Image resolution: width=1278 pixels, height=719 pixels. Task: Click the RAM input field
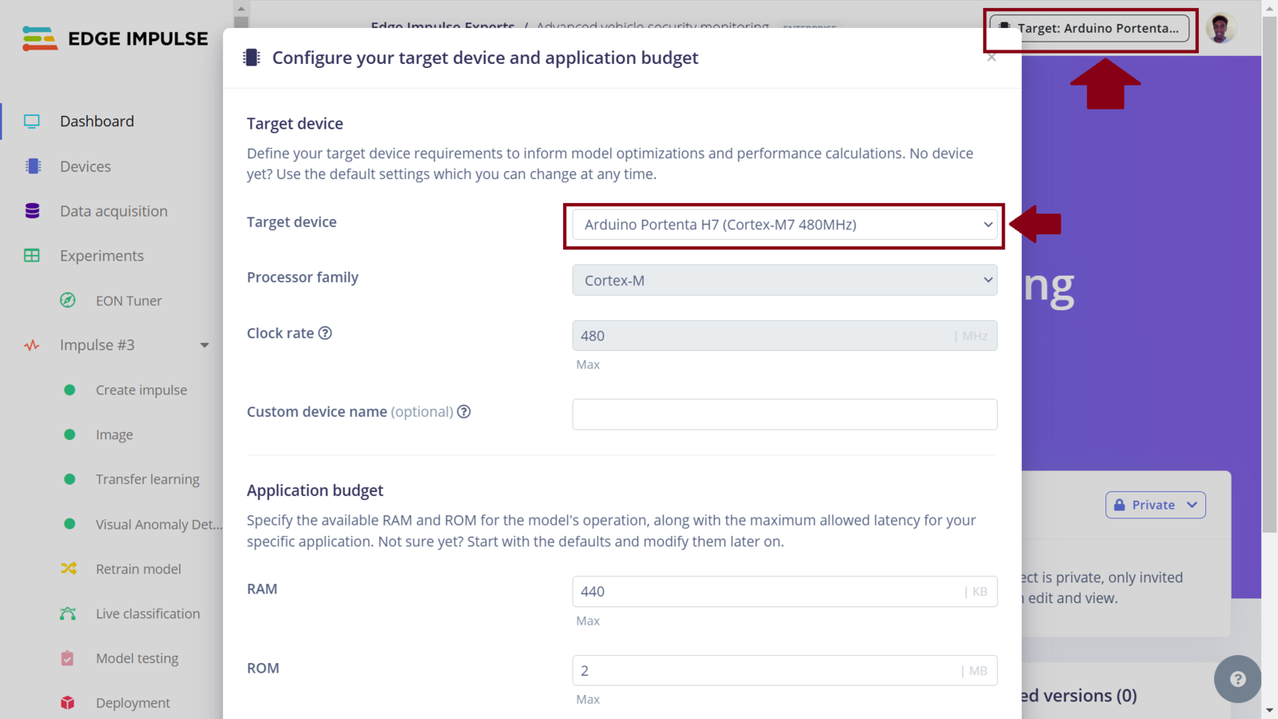(784, 591)
